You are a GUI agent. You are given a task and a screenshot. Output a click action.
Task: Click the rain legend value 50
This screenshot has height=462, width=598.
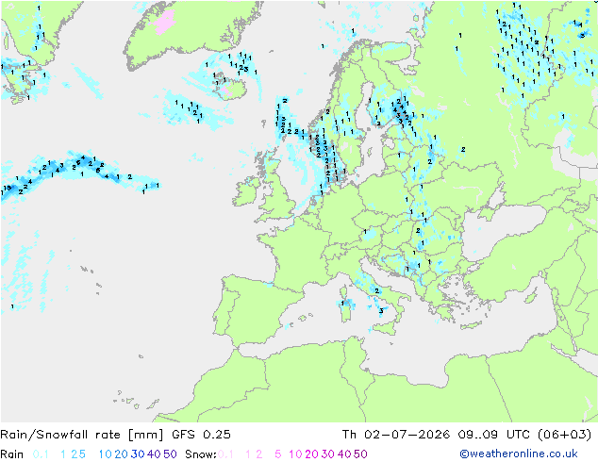click(x=170, y=454)
